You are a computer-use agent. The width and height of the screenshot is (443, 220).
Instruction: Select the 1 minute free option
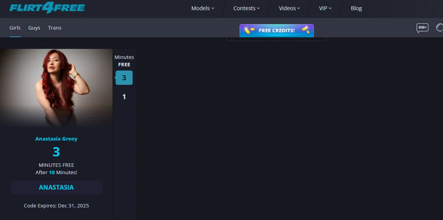124,97
